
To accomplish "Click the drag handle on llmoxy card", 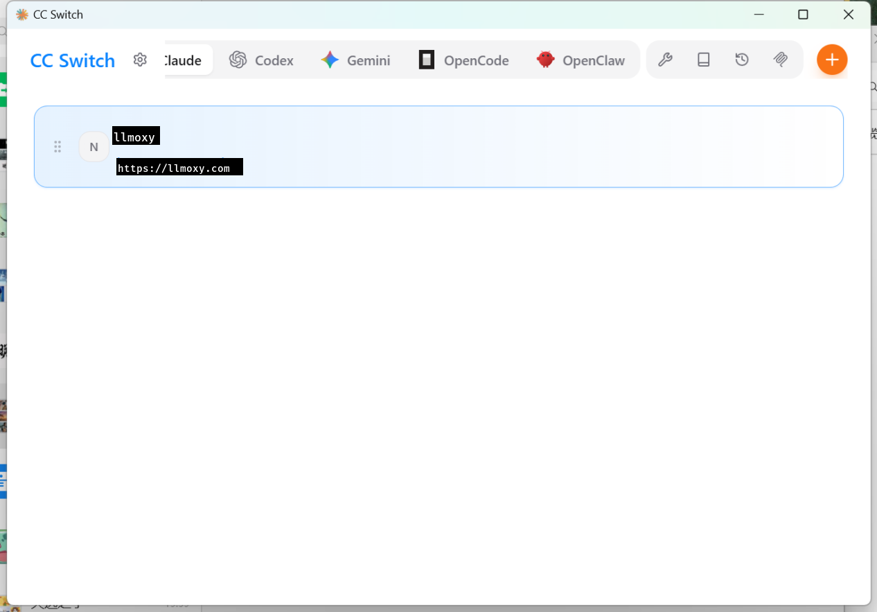I will point(57,147).
